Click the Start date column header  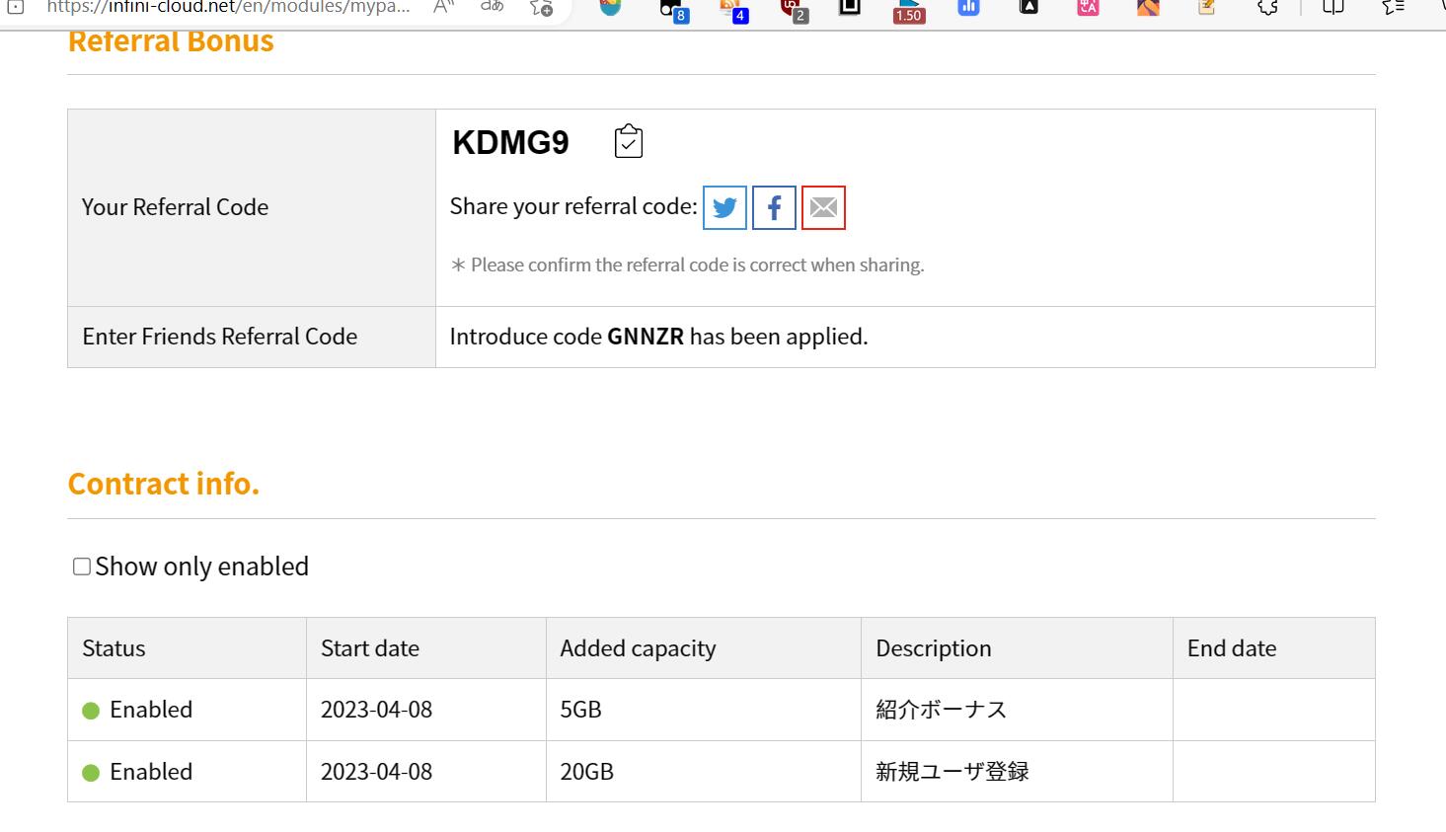tap(370, 648)
